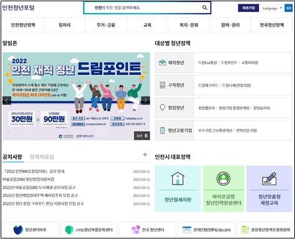
Task: Click the 창업청년 lightbulb icon
Action: point(163,107)
